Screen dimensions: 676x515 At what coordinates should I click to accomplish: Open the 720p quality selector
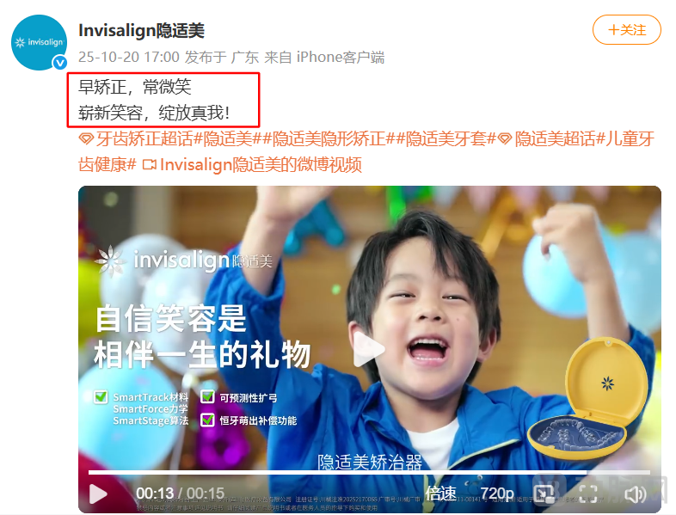tap(497, 494)
